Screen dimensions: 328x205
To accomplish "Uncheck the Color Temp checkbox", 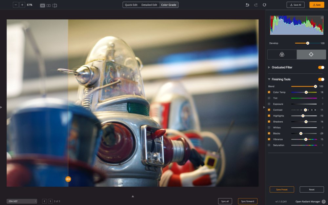I will (x=269, y=92).
